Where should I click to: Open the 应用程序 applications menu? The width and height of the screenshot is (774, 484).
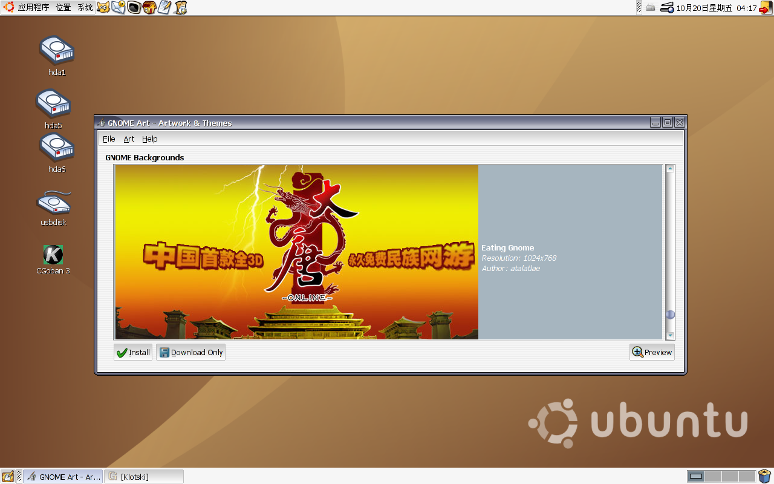33,8
